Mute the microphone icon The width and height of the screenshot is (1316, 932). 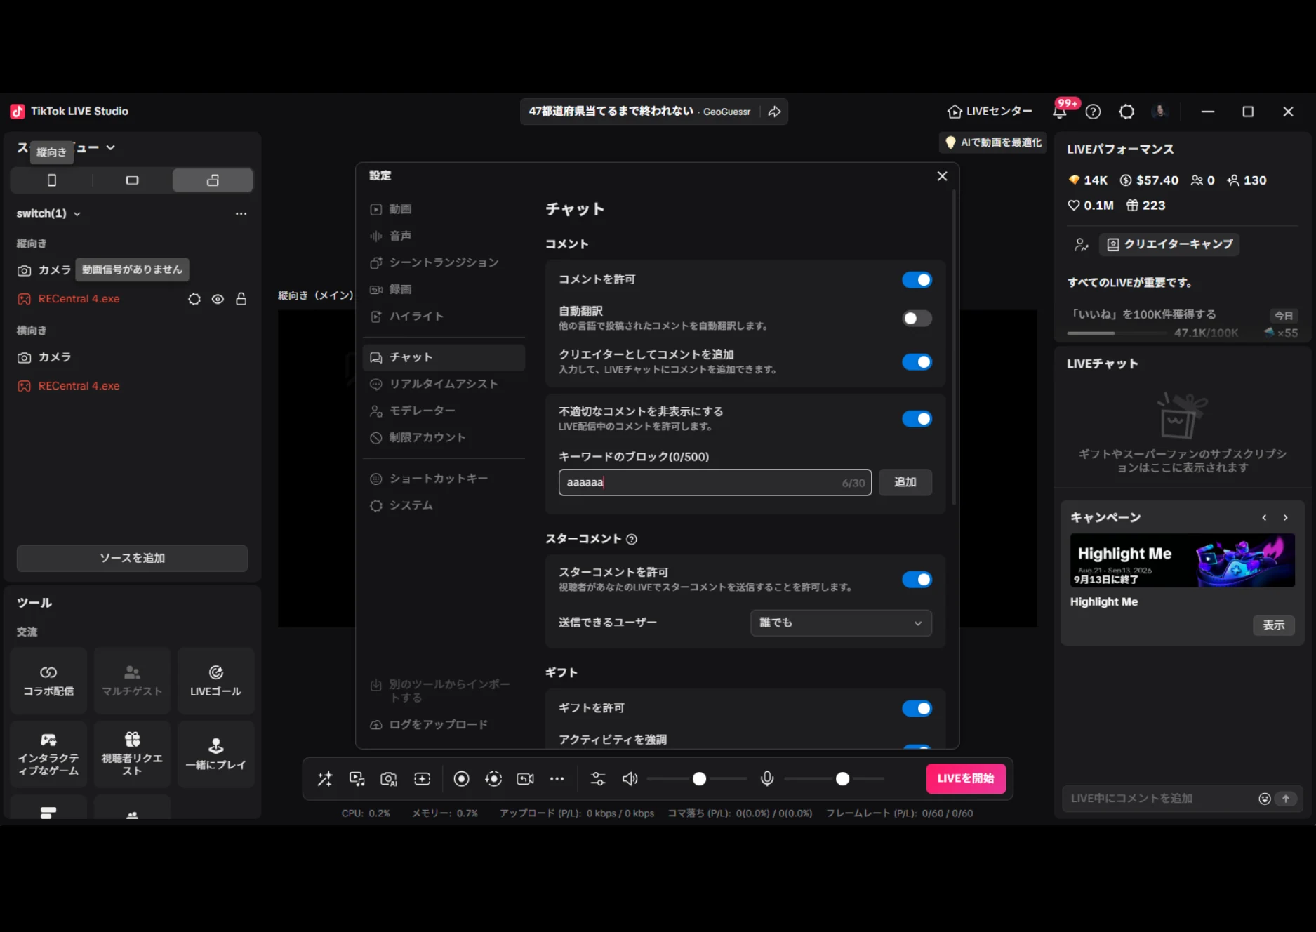pyautogui.click(x=767, y=778)
